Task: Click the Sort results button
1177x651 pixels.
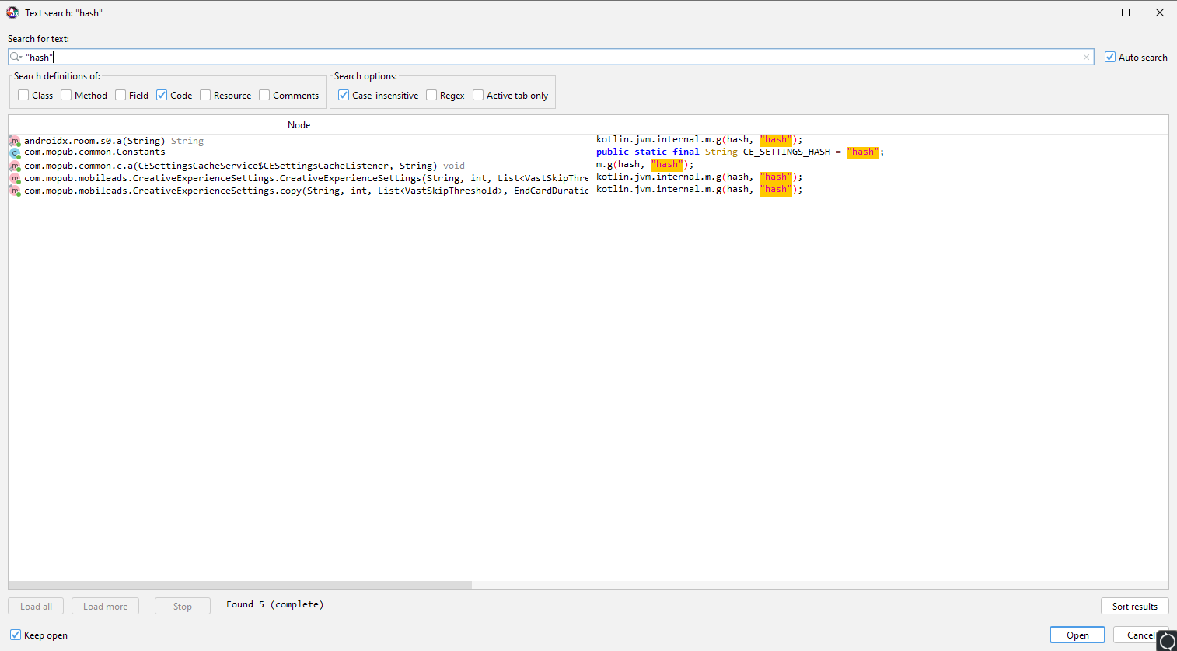Action: tap(1134, 606)
